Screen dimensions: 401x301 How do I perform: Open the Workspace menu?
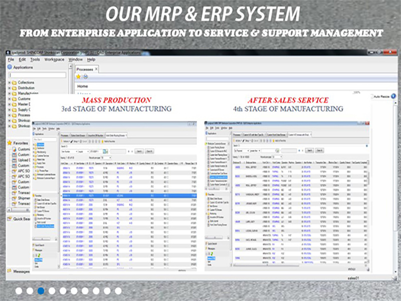pyautogui.click(x=54, y=59)
